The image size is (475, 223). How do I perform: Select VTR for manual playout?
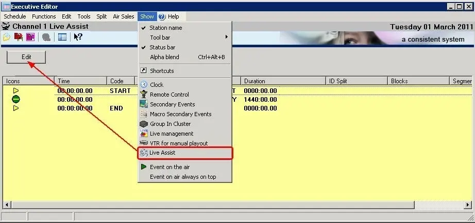179,143
